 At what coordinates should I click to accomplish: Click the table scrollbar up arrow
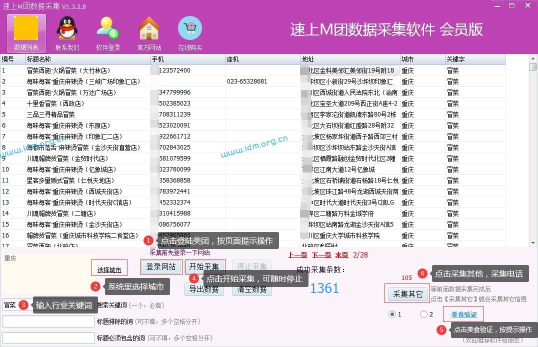tap(533, 58)
